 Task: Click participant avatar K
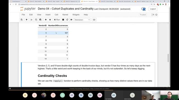pos(25,95)
